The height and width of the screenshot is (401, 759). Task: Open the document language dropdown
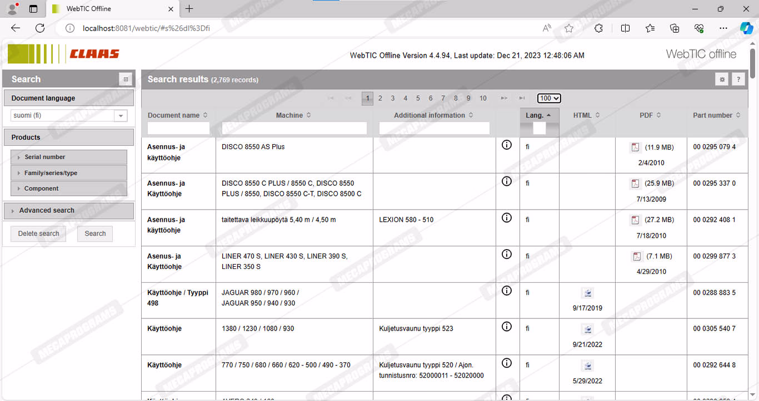click(x=120, y=116)
